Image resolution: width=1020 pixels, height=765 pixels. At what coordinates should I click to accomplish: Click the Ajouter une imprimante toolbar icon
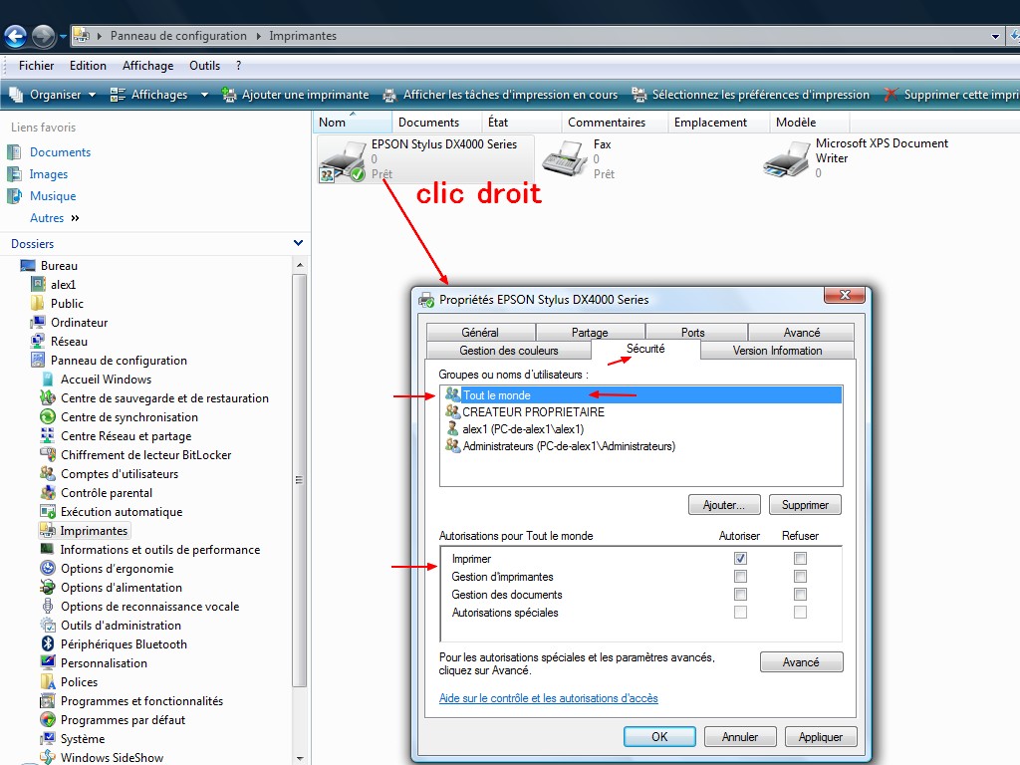click(229, 95)
